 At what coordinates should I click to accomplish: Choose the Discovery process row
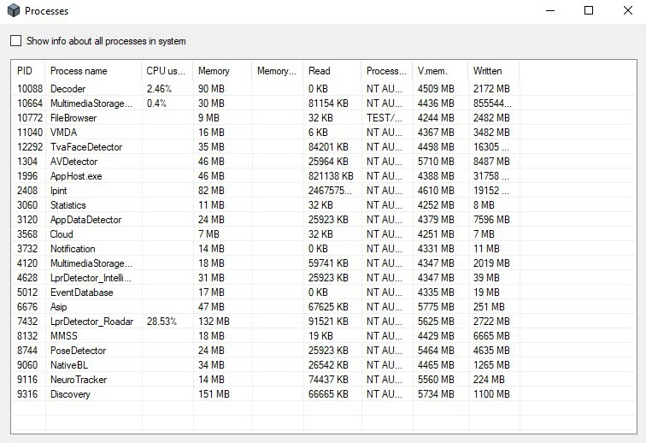coord(70,394)
